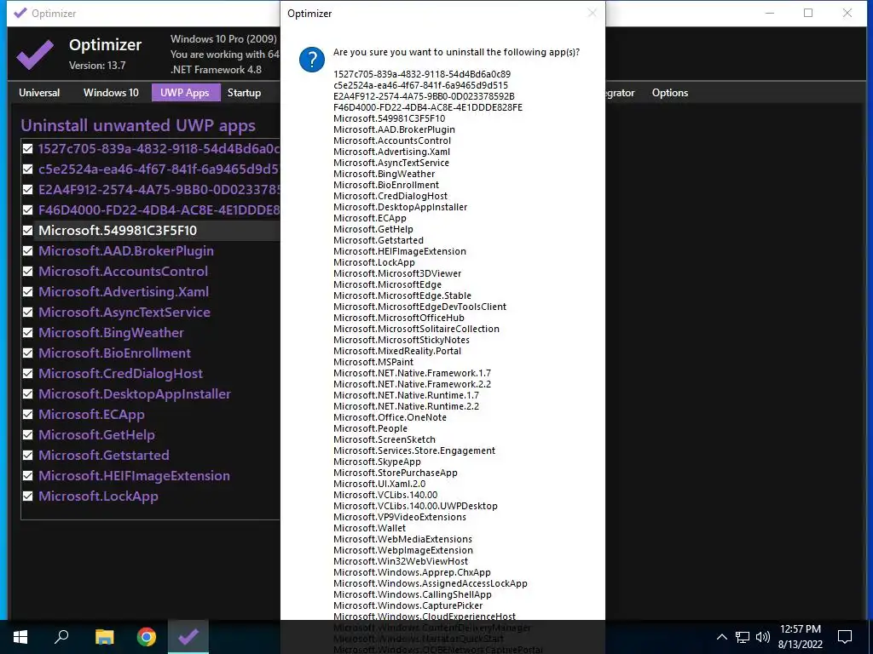Open the Startup tab
Image resolution: width=873 pixels, height=654 pixels.
(244, 93)
